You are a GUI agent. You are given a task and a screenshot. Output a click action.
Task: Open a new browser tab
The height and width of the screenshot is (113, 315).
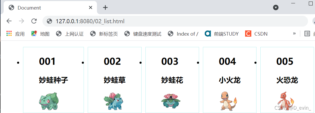[x=105, y=7]
